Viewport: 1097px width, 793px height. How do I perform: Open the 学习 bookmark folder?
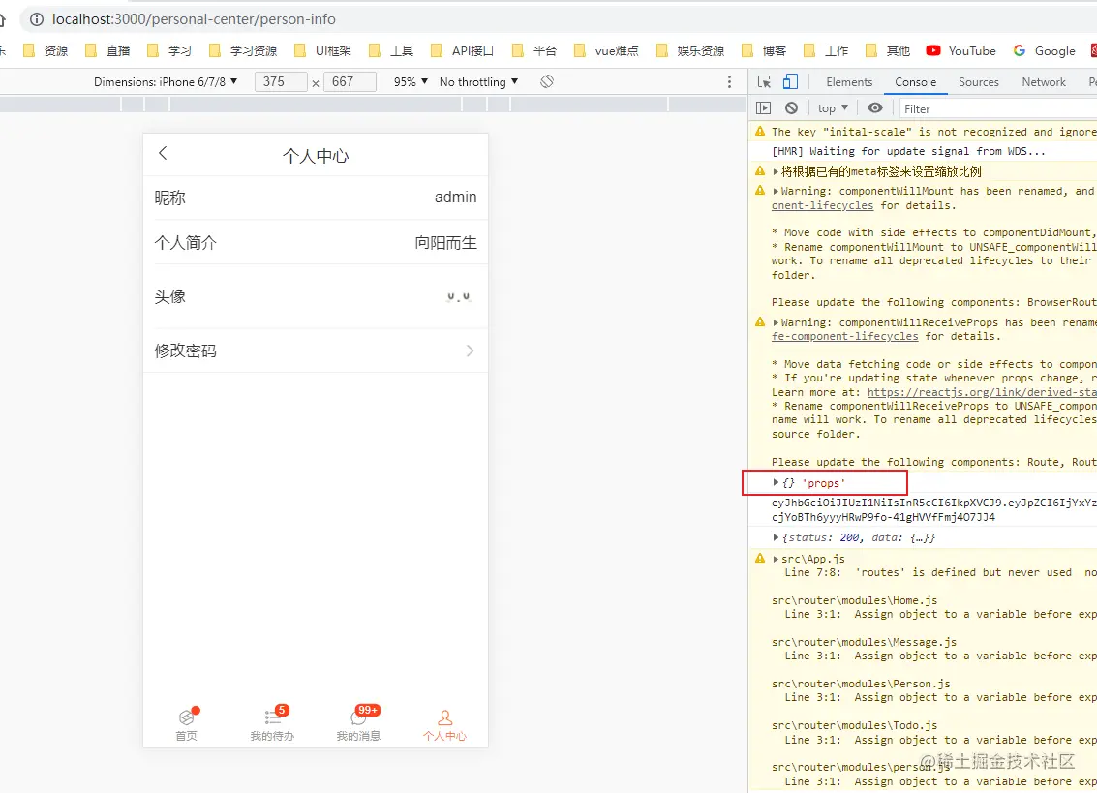[x=169, y=50]
